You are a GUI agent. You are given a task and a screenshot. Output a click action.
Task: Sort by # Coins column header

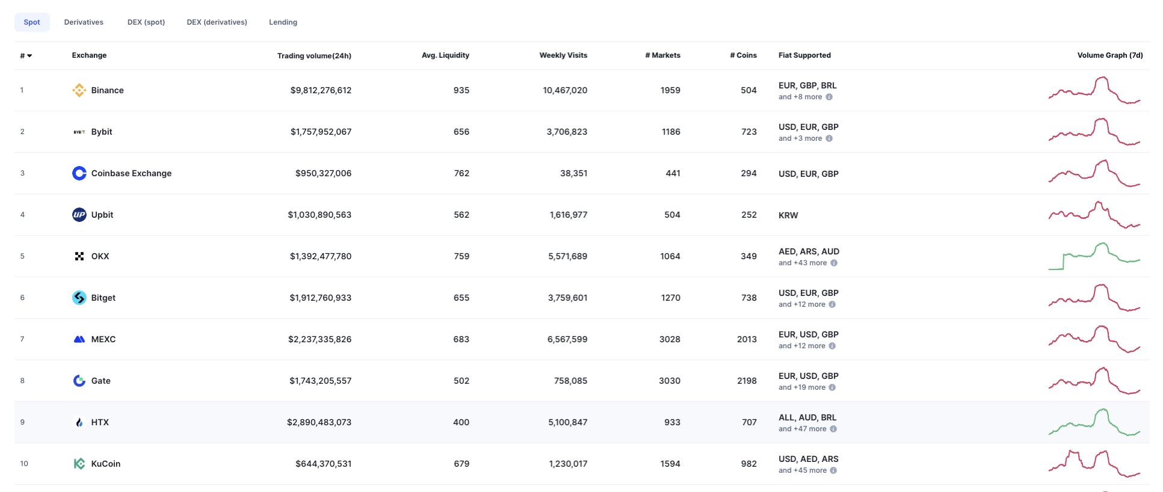[x=743, y=55]
